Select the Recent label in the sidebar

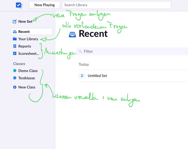point(24,32)
